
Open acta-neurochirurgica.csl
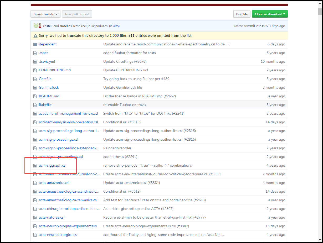[x=58, y=235]
